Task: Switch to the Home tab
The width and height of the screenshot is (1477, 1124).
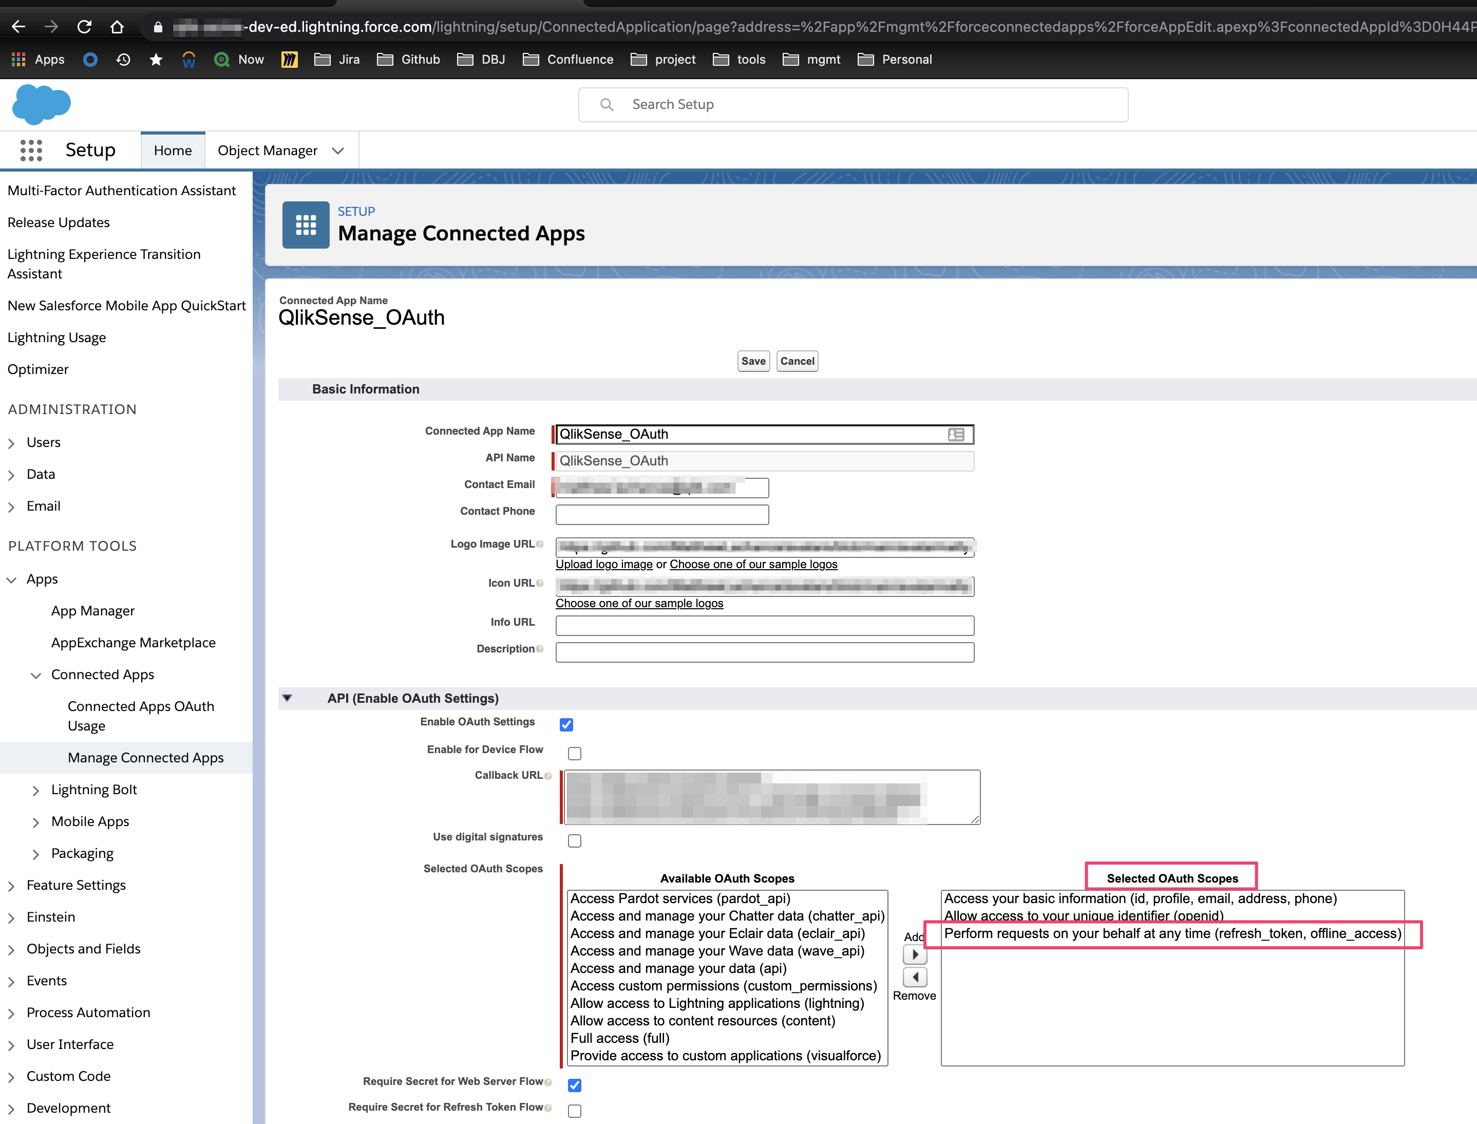Action: click(173, 150)
